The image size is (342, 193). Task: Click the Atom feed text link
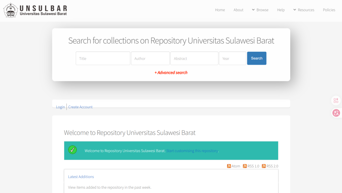point(236,166)
